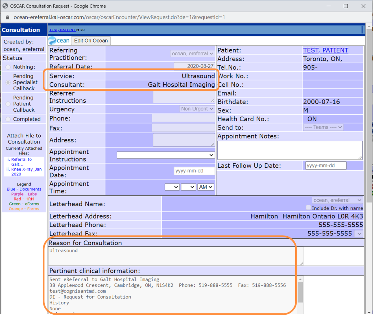The width and height of the screenshot is (373, 315).
Task: Check Include Dr. with name box
Action: pyautogui.click(x=309, y=208)
